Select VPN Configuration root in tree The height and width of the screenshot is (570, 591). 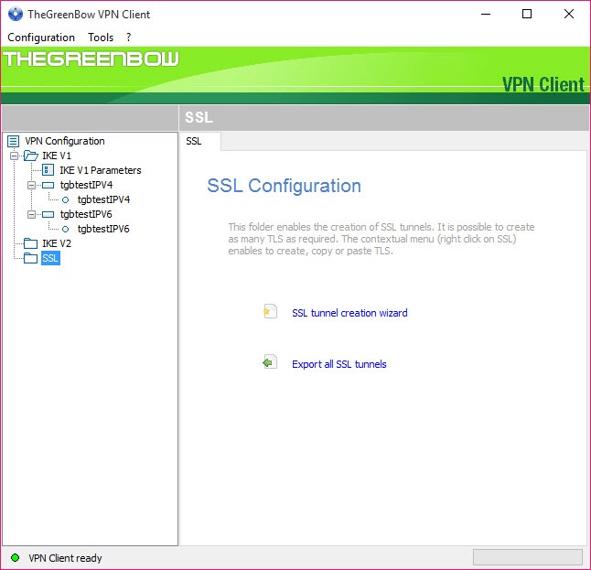click(x=65, y=141)
